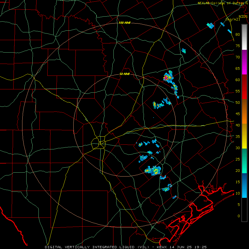The height and width of the screenshot is (249, 249).
Task: Click the 15 value on the color scale
Action: tap(238, 182)
